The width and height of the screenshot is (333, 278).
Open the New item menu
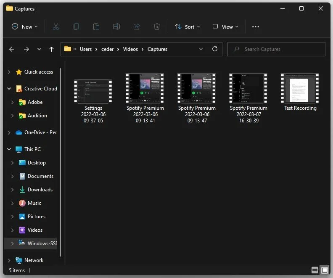tap(25, 27)
